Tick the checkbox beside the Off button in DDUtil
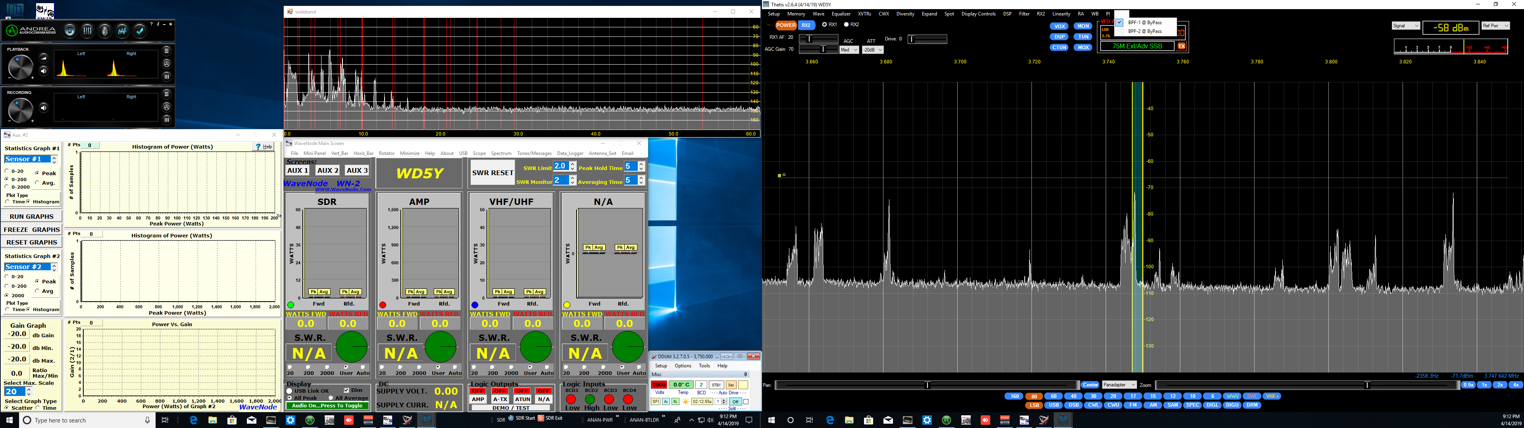The image size is (1524, 428). 746,402
